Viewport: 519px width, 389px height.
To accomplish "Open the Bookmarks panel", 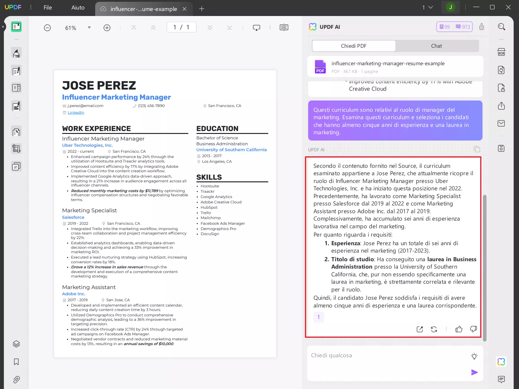I will [16, 362].
